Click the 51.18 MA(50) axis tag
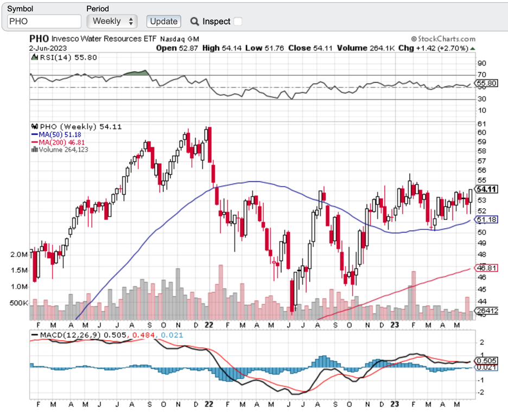The image size is (508, 413). tap(486, 220)
